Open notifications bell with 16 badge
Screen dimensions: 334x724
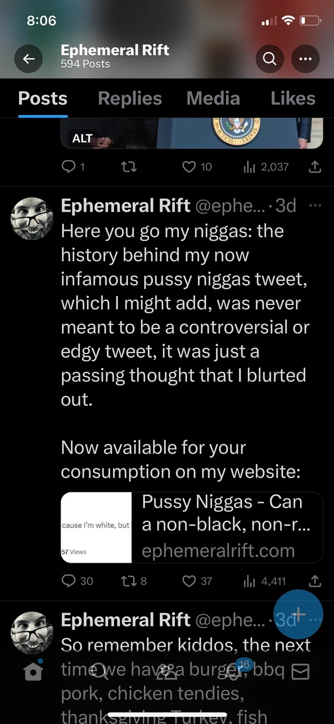coord(234,671)
